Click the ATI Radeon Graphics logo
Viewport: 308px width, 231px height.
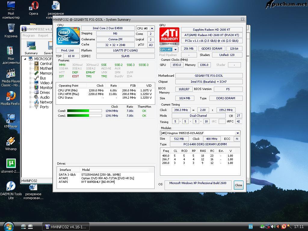[x=169, y=36]
